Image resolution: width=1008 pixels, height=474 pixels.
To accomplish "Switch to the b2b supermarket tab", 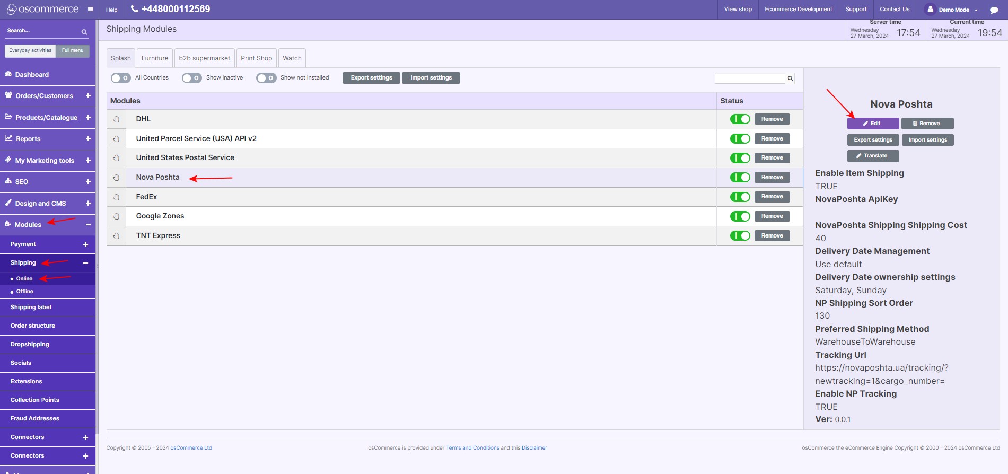I will [x=205, y=58].
